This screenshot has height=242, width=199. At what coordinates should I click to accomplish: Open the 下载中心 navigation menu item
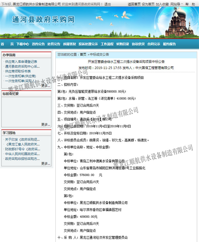pyautogui.click(x=23, y=44)
